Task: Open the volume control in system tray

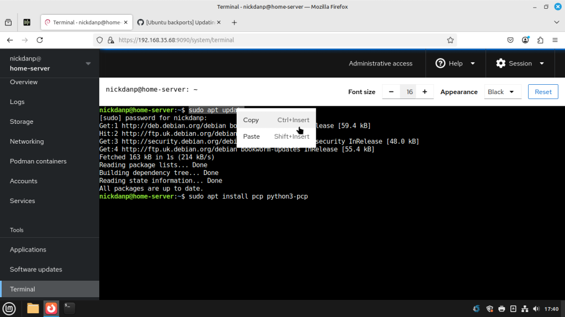Action: click(536, 309)
